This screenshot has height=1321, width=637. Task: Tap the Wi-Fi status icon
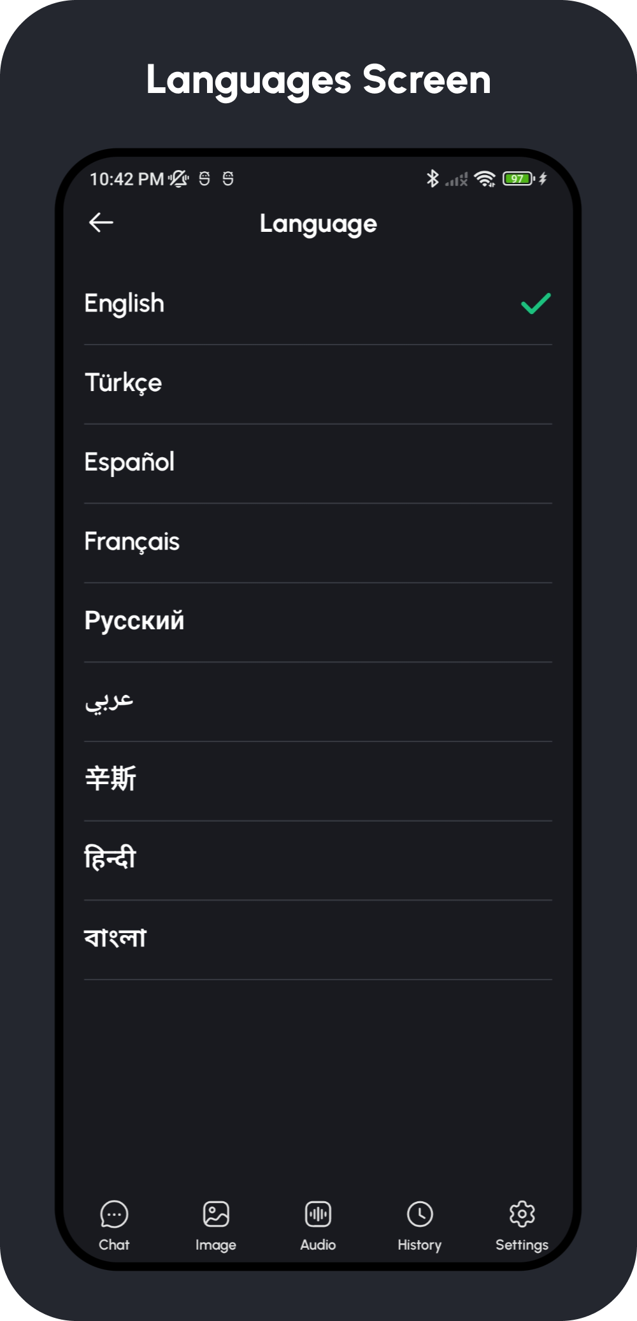click(485, 179)
